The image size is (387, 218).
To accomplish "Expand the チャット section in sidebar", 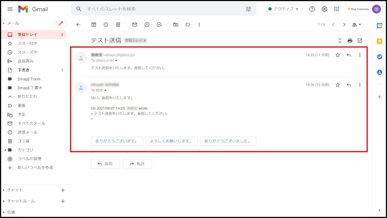I will pos(4,190).
